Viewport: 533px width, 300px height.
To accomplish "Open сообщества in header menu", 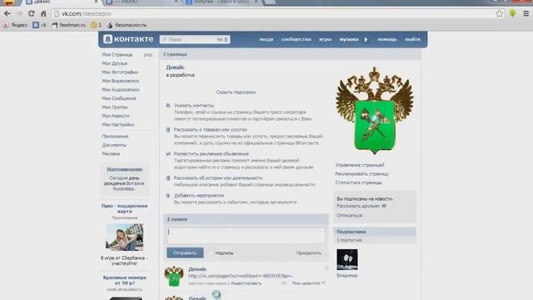I will (296, 39).
